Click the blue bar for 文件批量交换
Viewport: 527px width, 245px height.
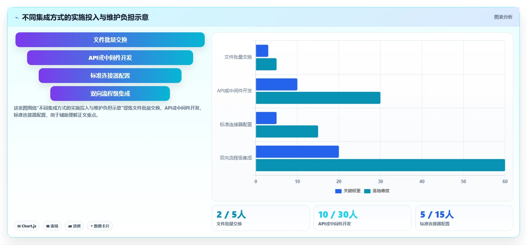(x=262, y=51)
